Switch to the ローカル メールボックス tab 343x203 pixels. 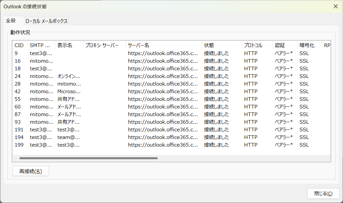point(46,21)
